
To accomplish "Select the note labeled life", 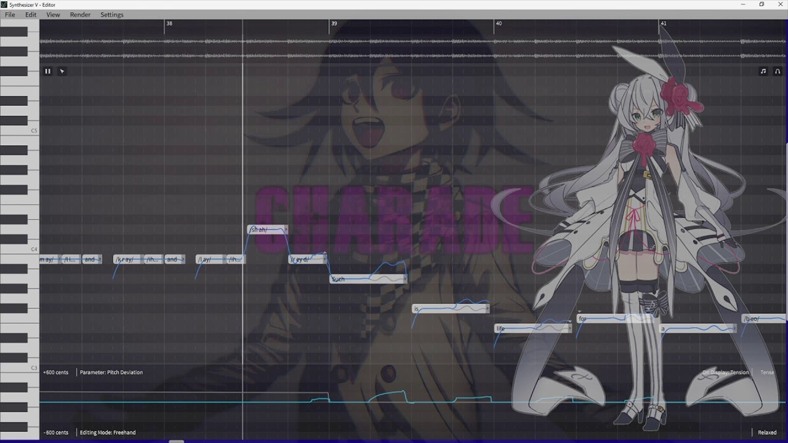I will click(x=533, y=329).
